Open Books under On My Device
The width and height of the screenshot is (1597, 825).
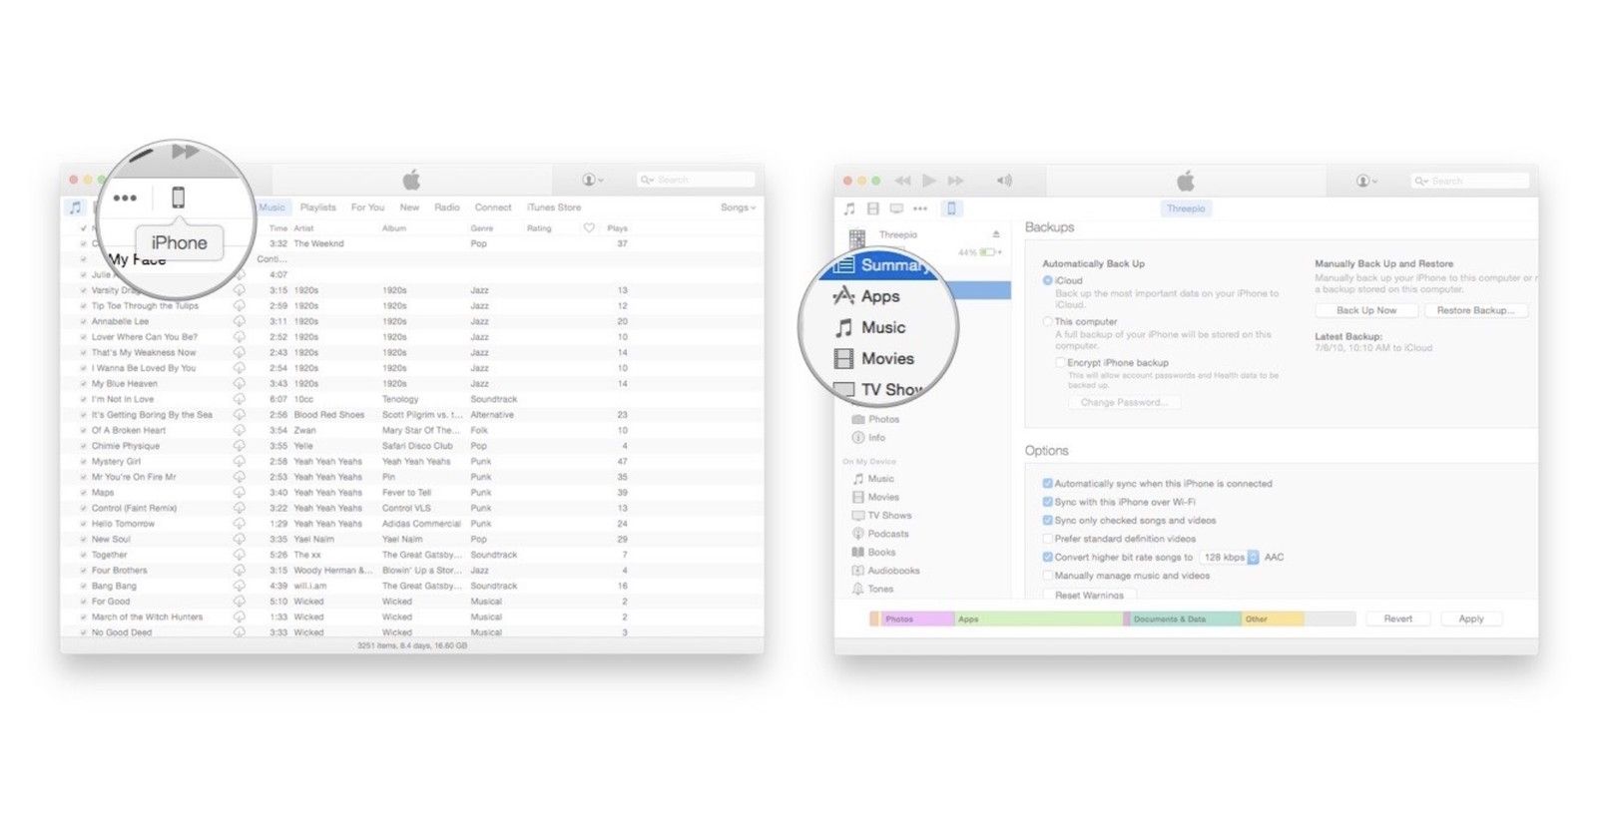(x=874, y=552)
